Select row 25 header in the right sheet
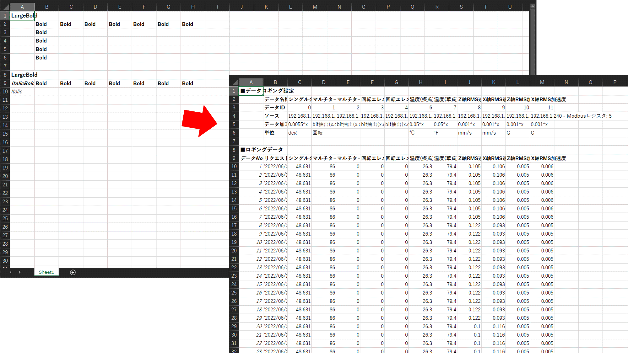Screen dimensions: 628x353 (x=234, y=293)
